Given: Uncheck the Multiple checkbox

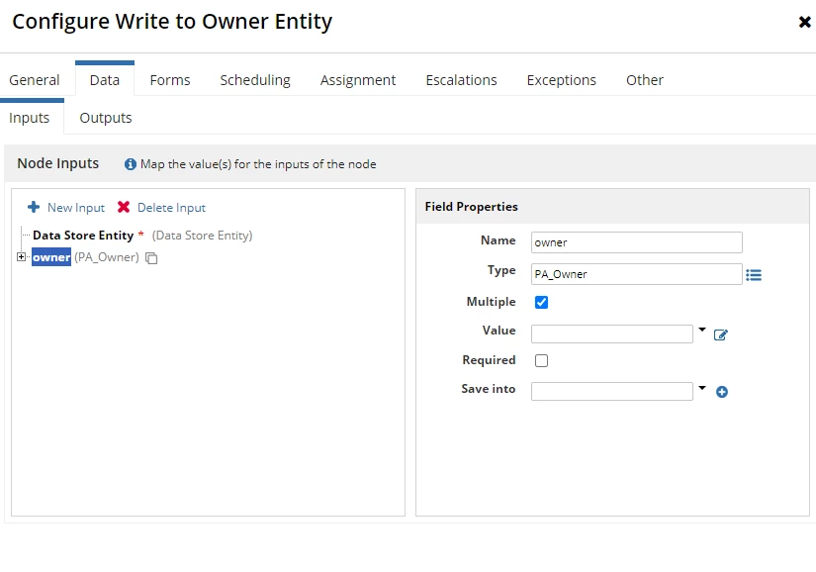Looking at the screenshot, I should 541,303.
